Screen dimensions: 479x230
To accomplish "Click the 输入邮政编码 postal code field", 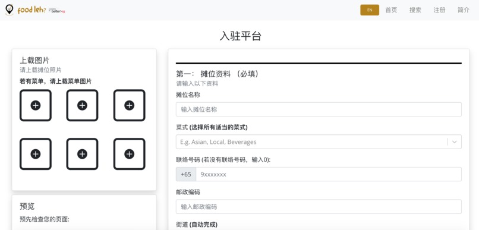I will pyautogui.click(x=319, y=207).
